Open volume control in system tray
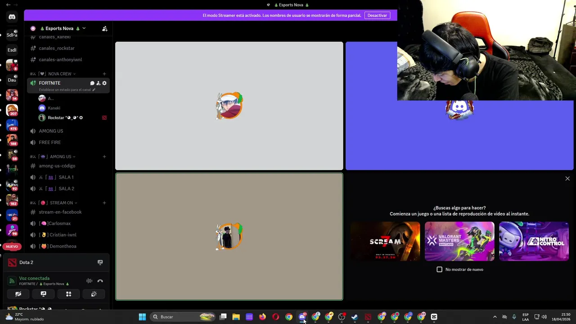Screen dimensions: 576x324 pos(544,317)
